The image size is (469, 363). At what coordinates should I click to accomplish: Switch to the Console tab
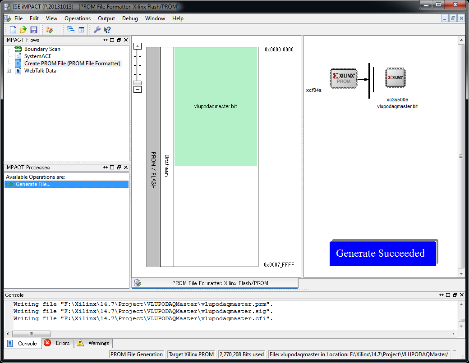pos(23,343)
